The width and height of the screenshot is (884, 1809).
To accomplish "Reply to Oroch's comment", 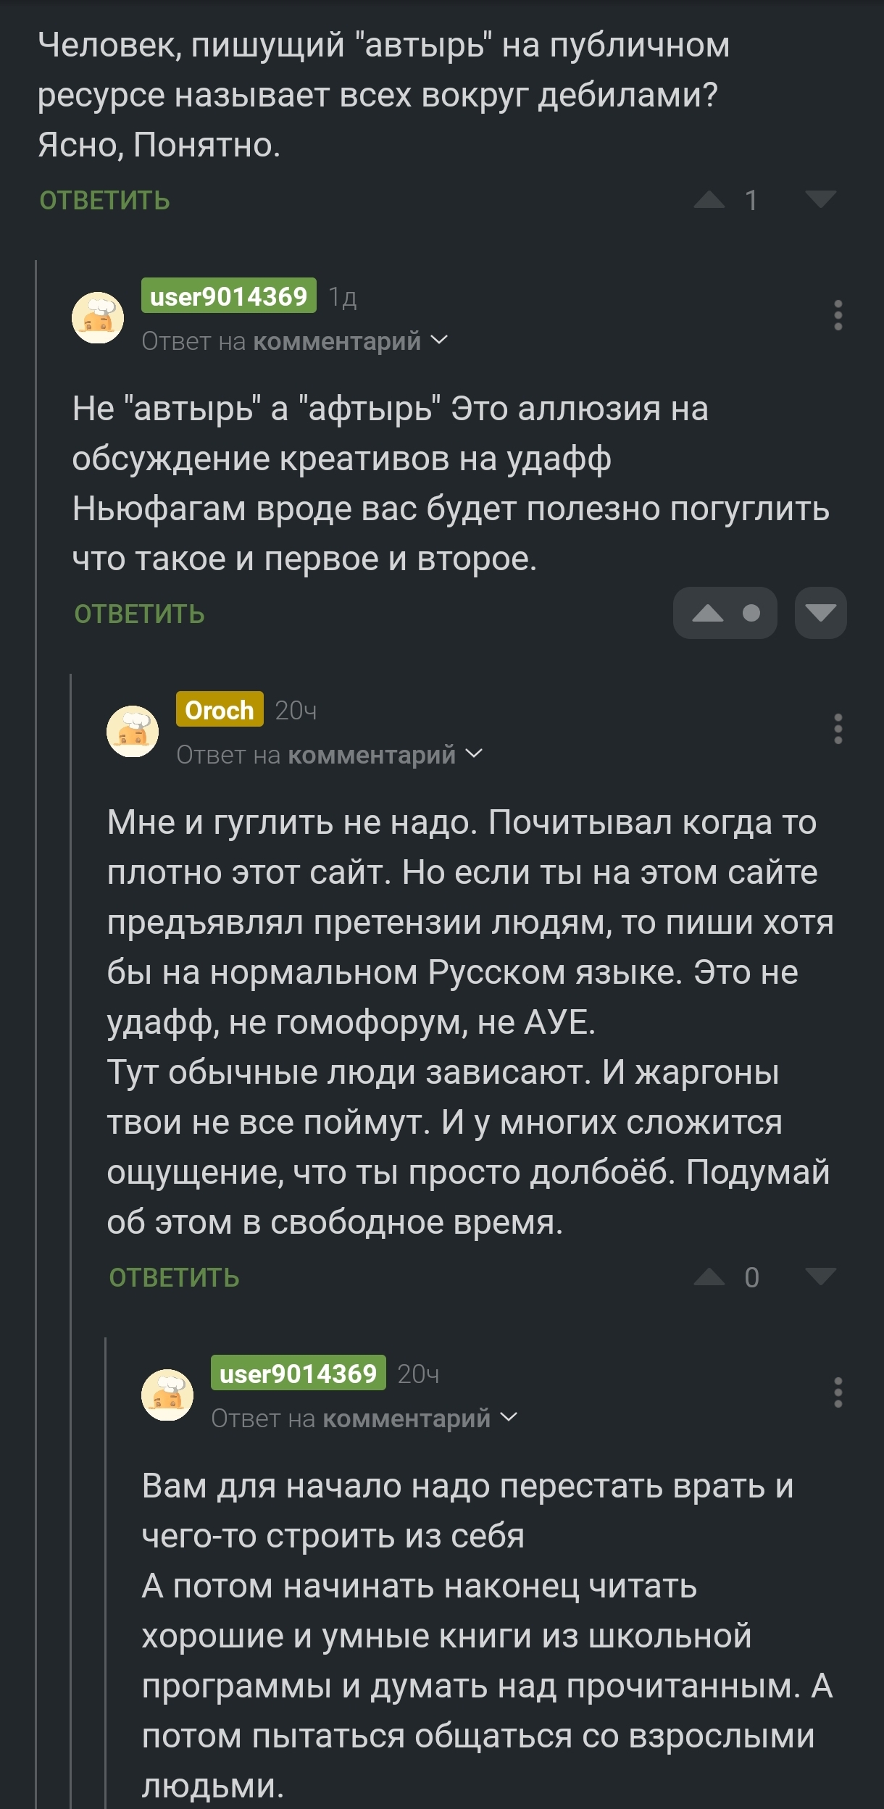I will pos(174,1278).
